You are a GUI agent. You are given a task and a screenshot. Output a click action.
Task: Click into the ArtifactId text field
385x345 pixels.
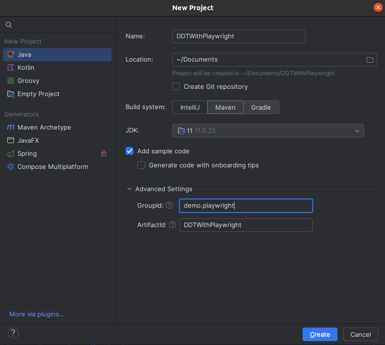[246, 225]
